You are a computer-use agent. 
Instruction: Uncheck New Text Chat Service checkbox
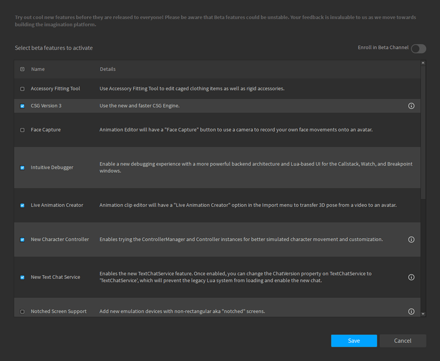coord(23,277)
